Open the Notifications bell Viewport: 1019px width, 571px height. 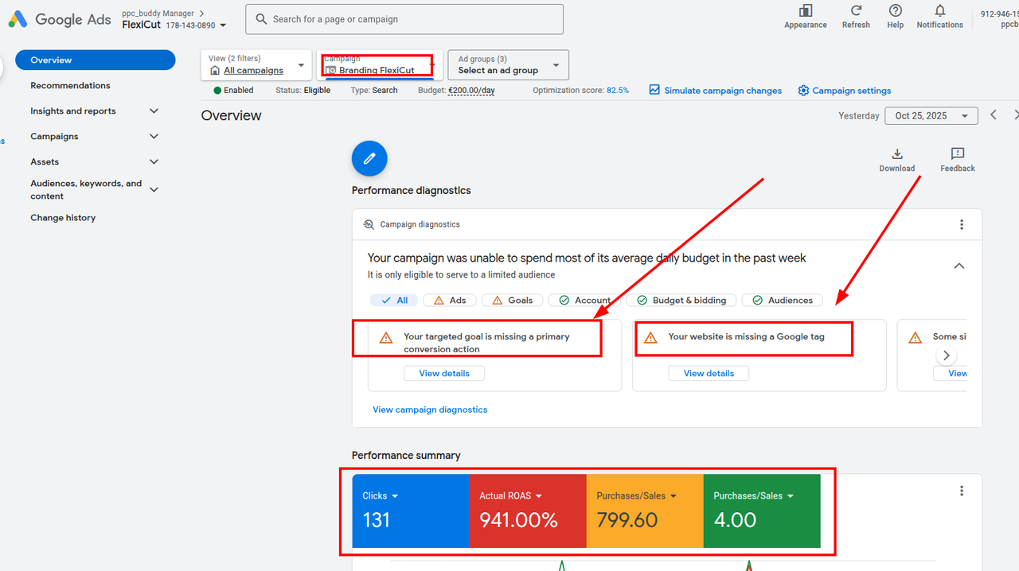(x=939, y=10)
